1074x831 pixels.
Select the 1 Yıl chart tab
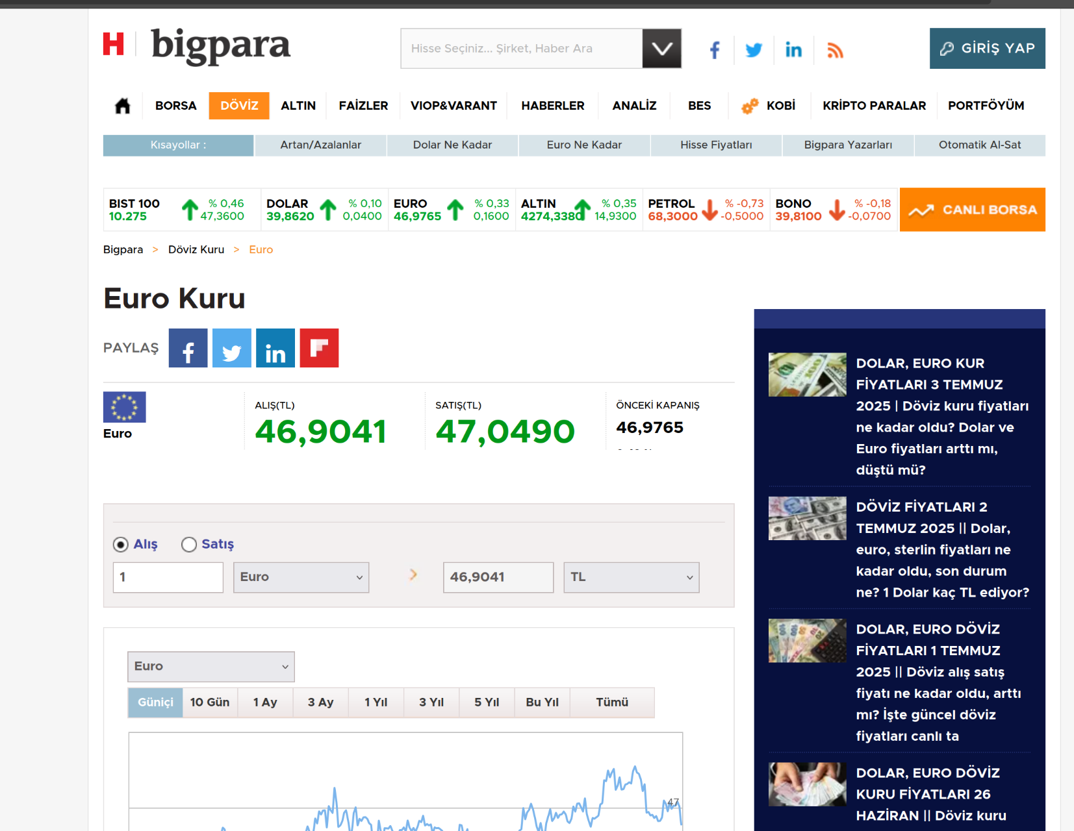pyautogui.click(x=376, y=702)
